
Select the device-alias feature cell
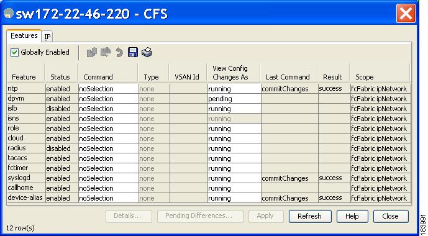[x=26, y=198]
